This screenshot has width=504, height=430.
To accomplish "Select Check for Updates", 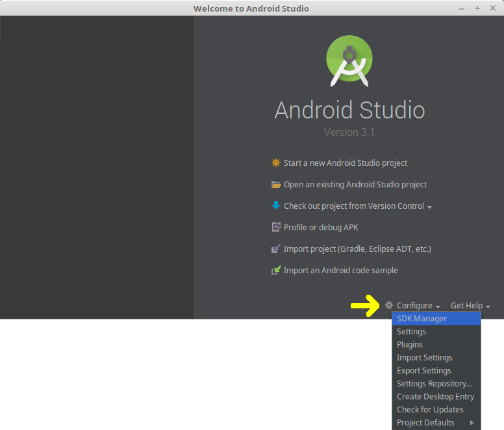I will (436, 409).
